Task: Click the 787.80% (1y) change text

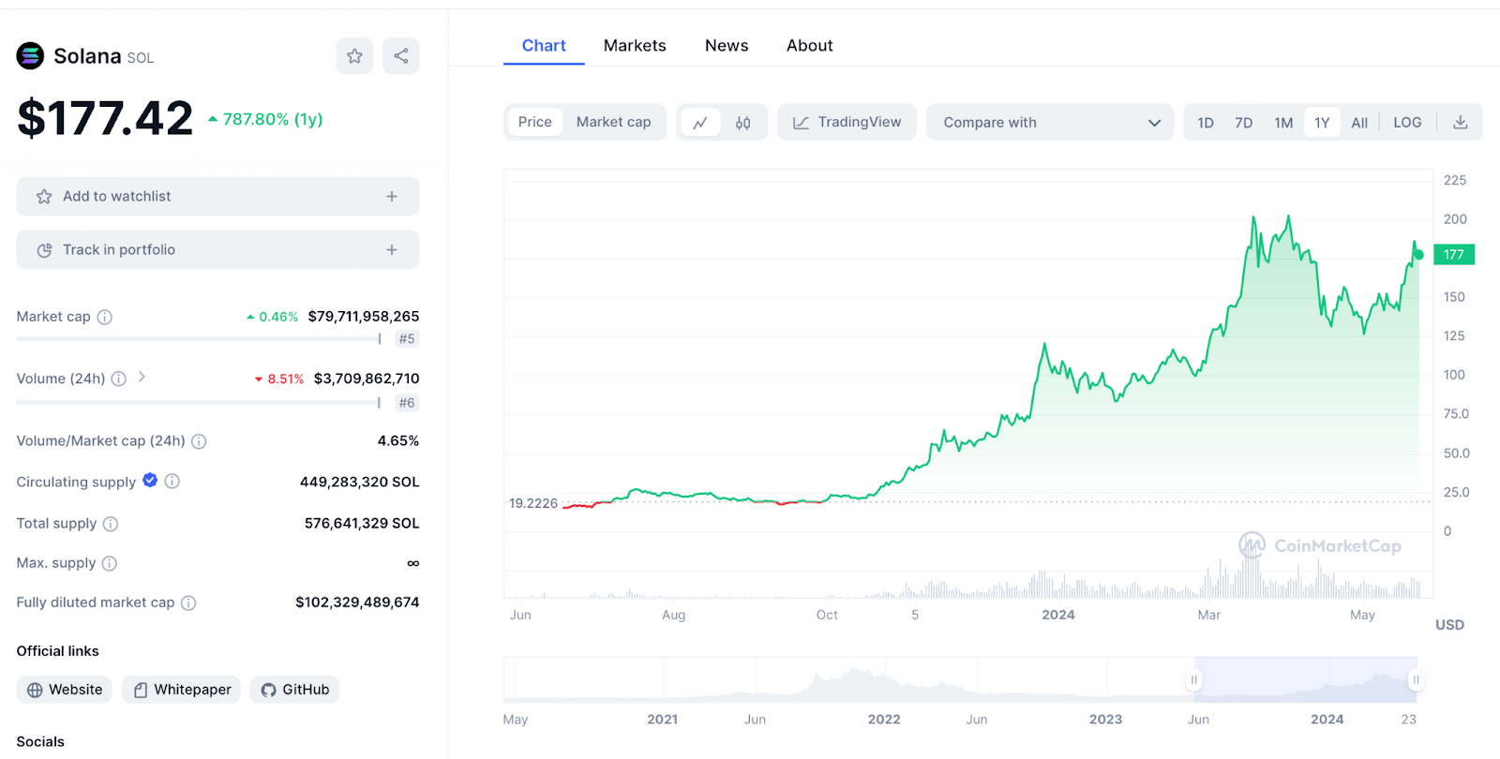Action: (x=273, y=120)
